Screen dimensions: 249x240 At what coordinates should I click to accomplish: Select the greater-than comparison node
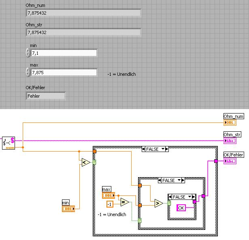tap(159, 203)
